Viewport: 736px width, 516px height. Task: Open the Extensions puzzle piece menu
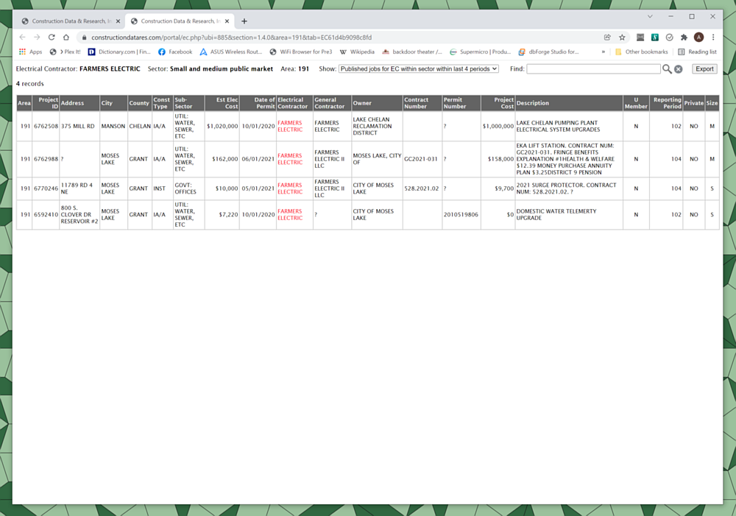click(684, 37)
